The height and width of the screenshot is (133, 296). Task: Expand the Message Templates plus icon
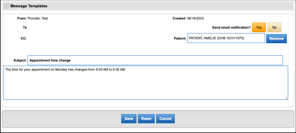click(7, 6)
